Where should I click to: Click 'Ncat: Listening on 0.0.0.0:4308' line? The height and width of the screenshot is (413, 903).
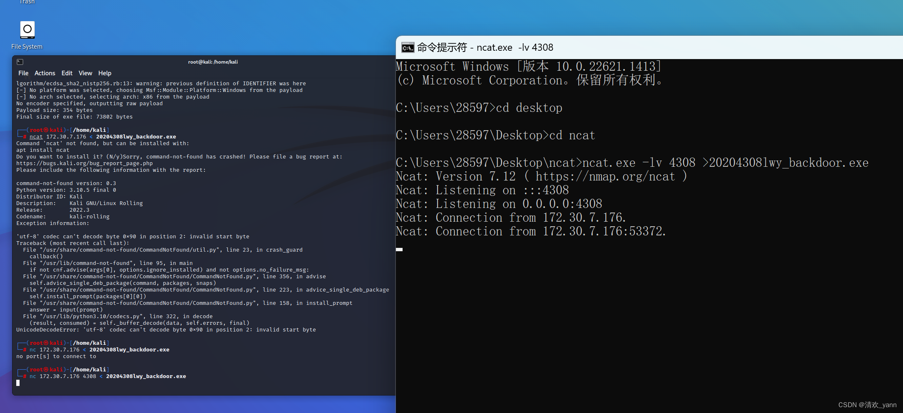click(499, 204)
